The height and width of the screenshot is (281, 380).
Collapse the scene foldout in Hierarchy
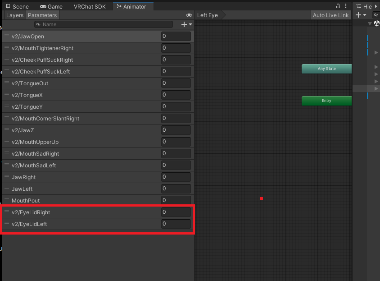(370, 23)
